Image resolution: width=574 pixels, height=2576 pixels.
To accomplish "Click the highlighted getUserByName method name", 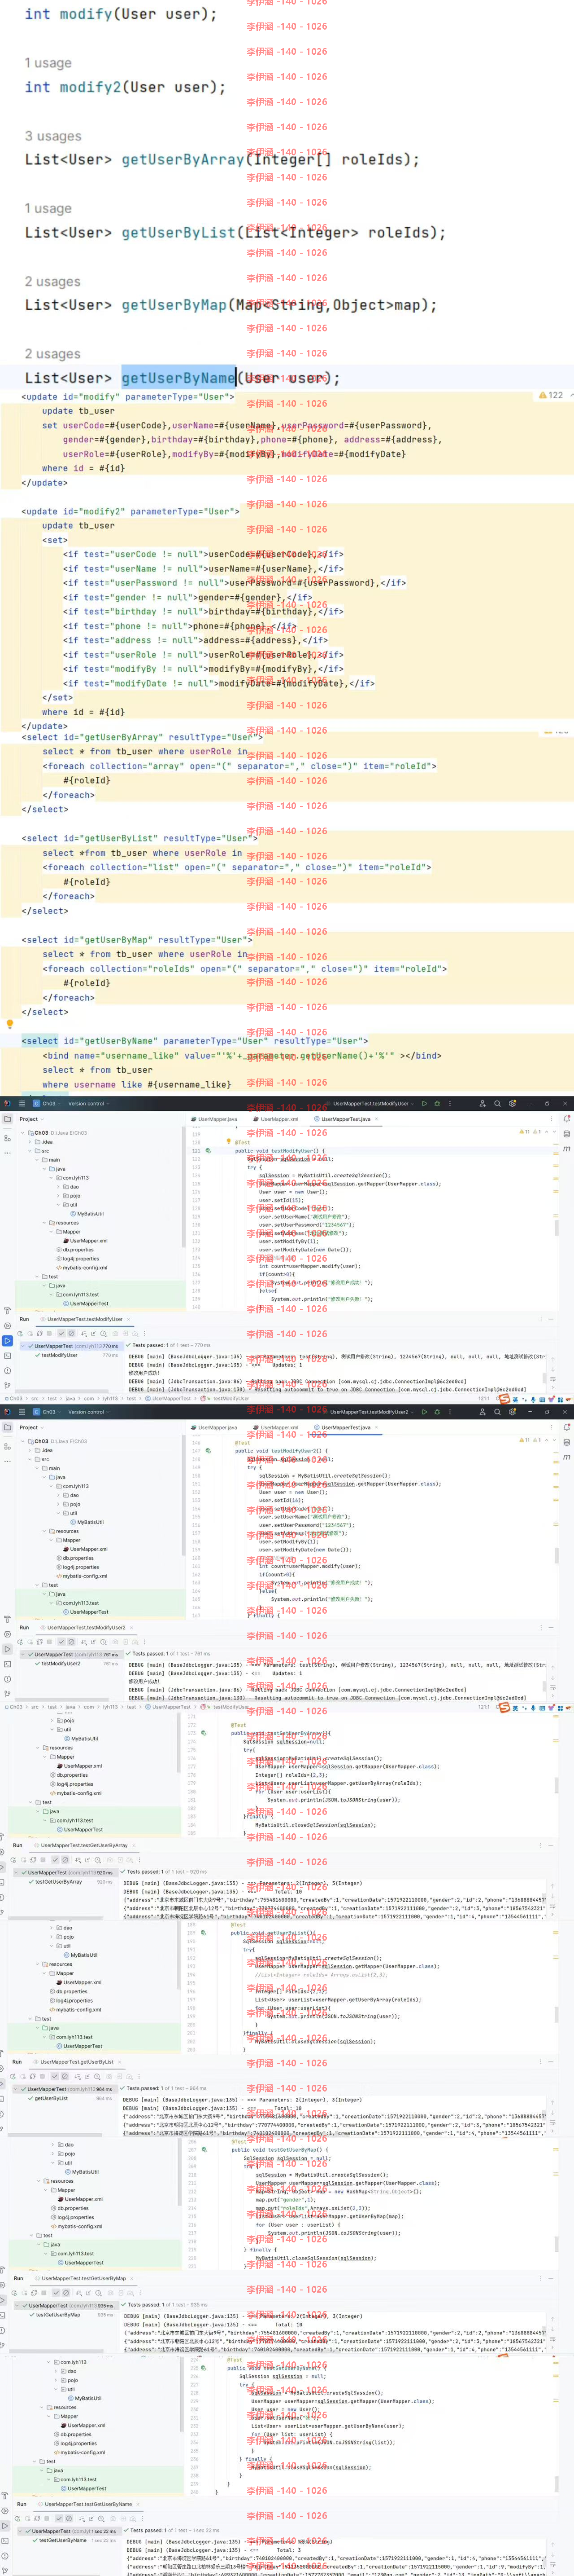I will [x=178, y=378].
